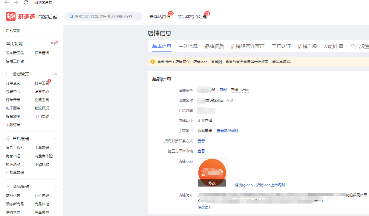
Task: Click the browser forward arrow
Action: (x=16, y=2)
